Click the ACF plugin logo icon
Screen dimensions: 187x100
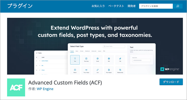(x=16, y=87)
